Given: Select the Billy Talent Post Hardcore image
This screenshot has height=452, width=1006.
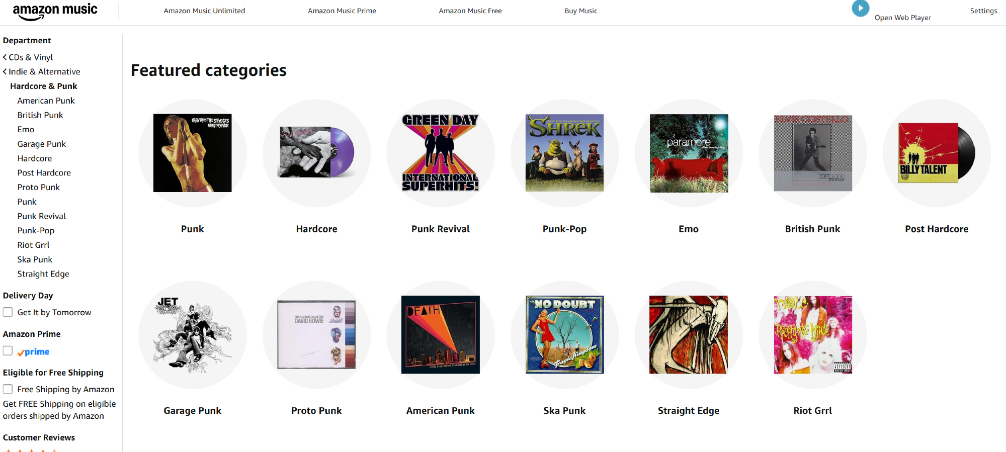Looking at the screenshot, I should (937, 153).
